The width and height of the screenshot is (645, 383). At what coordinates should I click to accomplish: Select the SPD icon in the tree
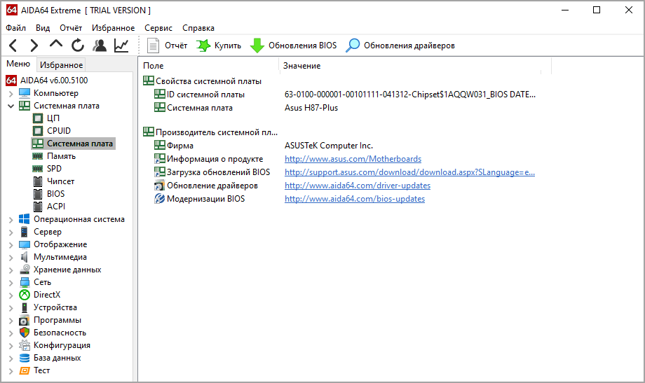pos(38,169)
